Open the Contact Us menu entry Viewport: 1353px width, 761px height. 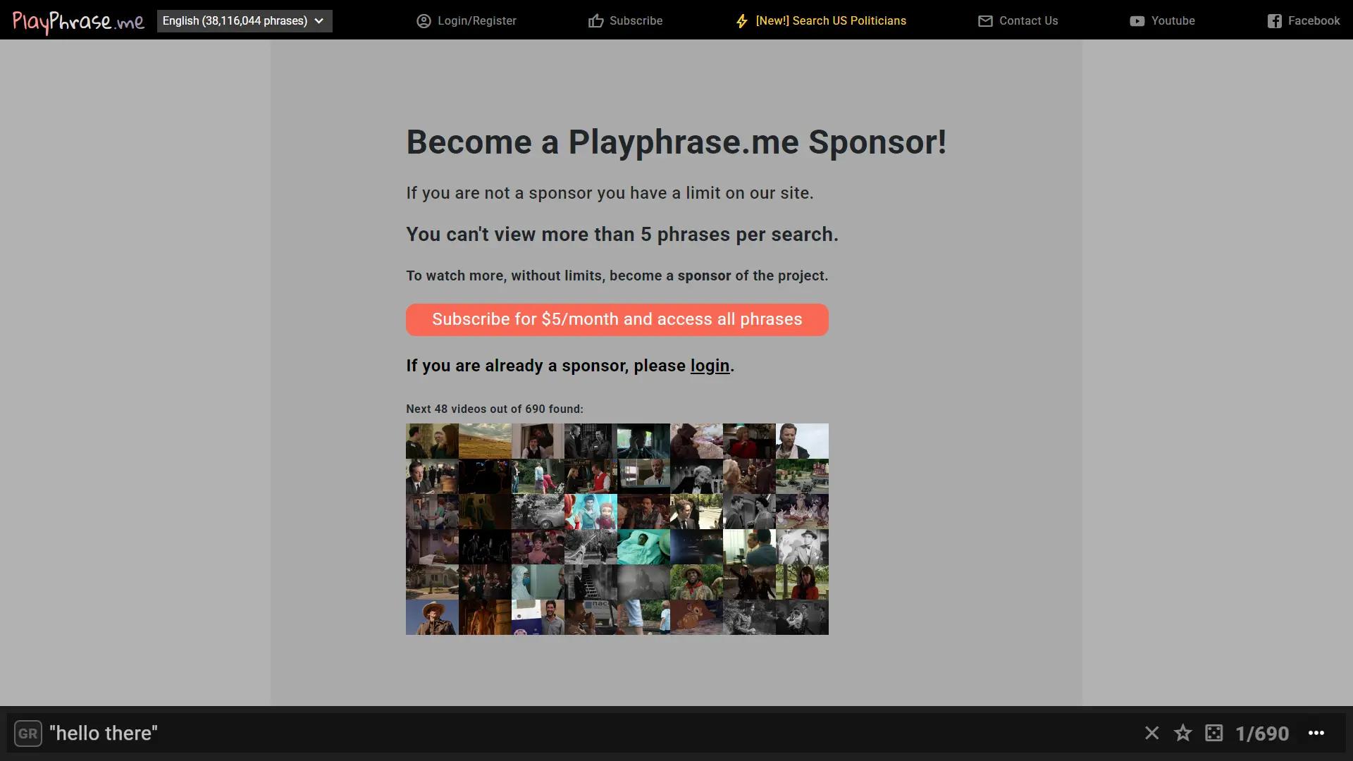point(1028,20)
